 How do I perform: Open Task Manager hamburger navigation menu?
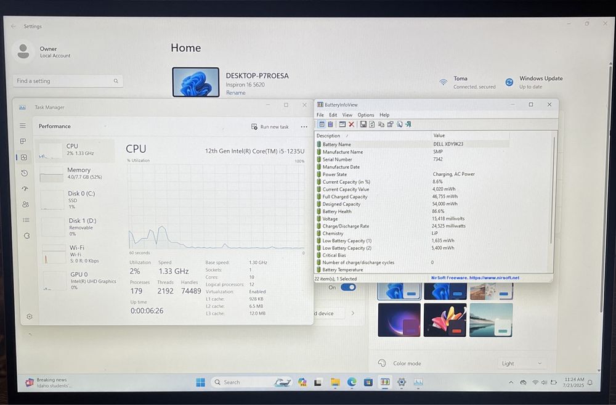[x=23, y=125]
